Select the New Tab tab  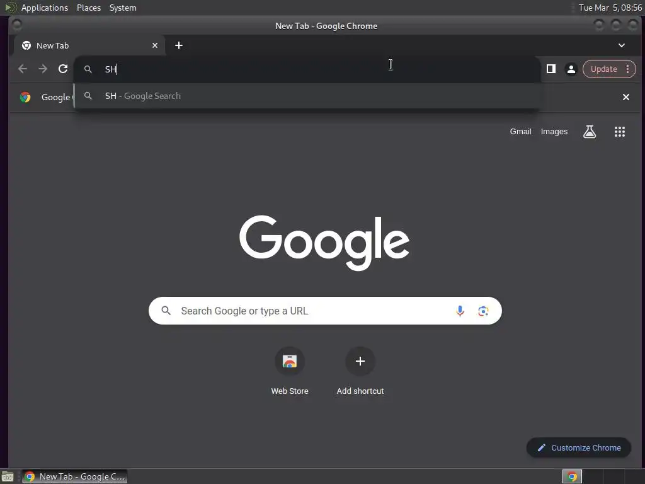(89, 45)
